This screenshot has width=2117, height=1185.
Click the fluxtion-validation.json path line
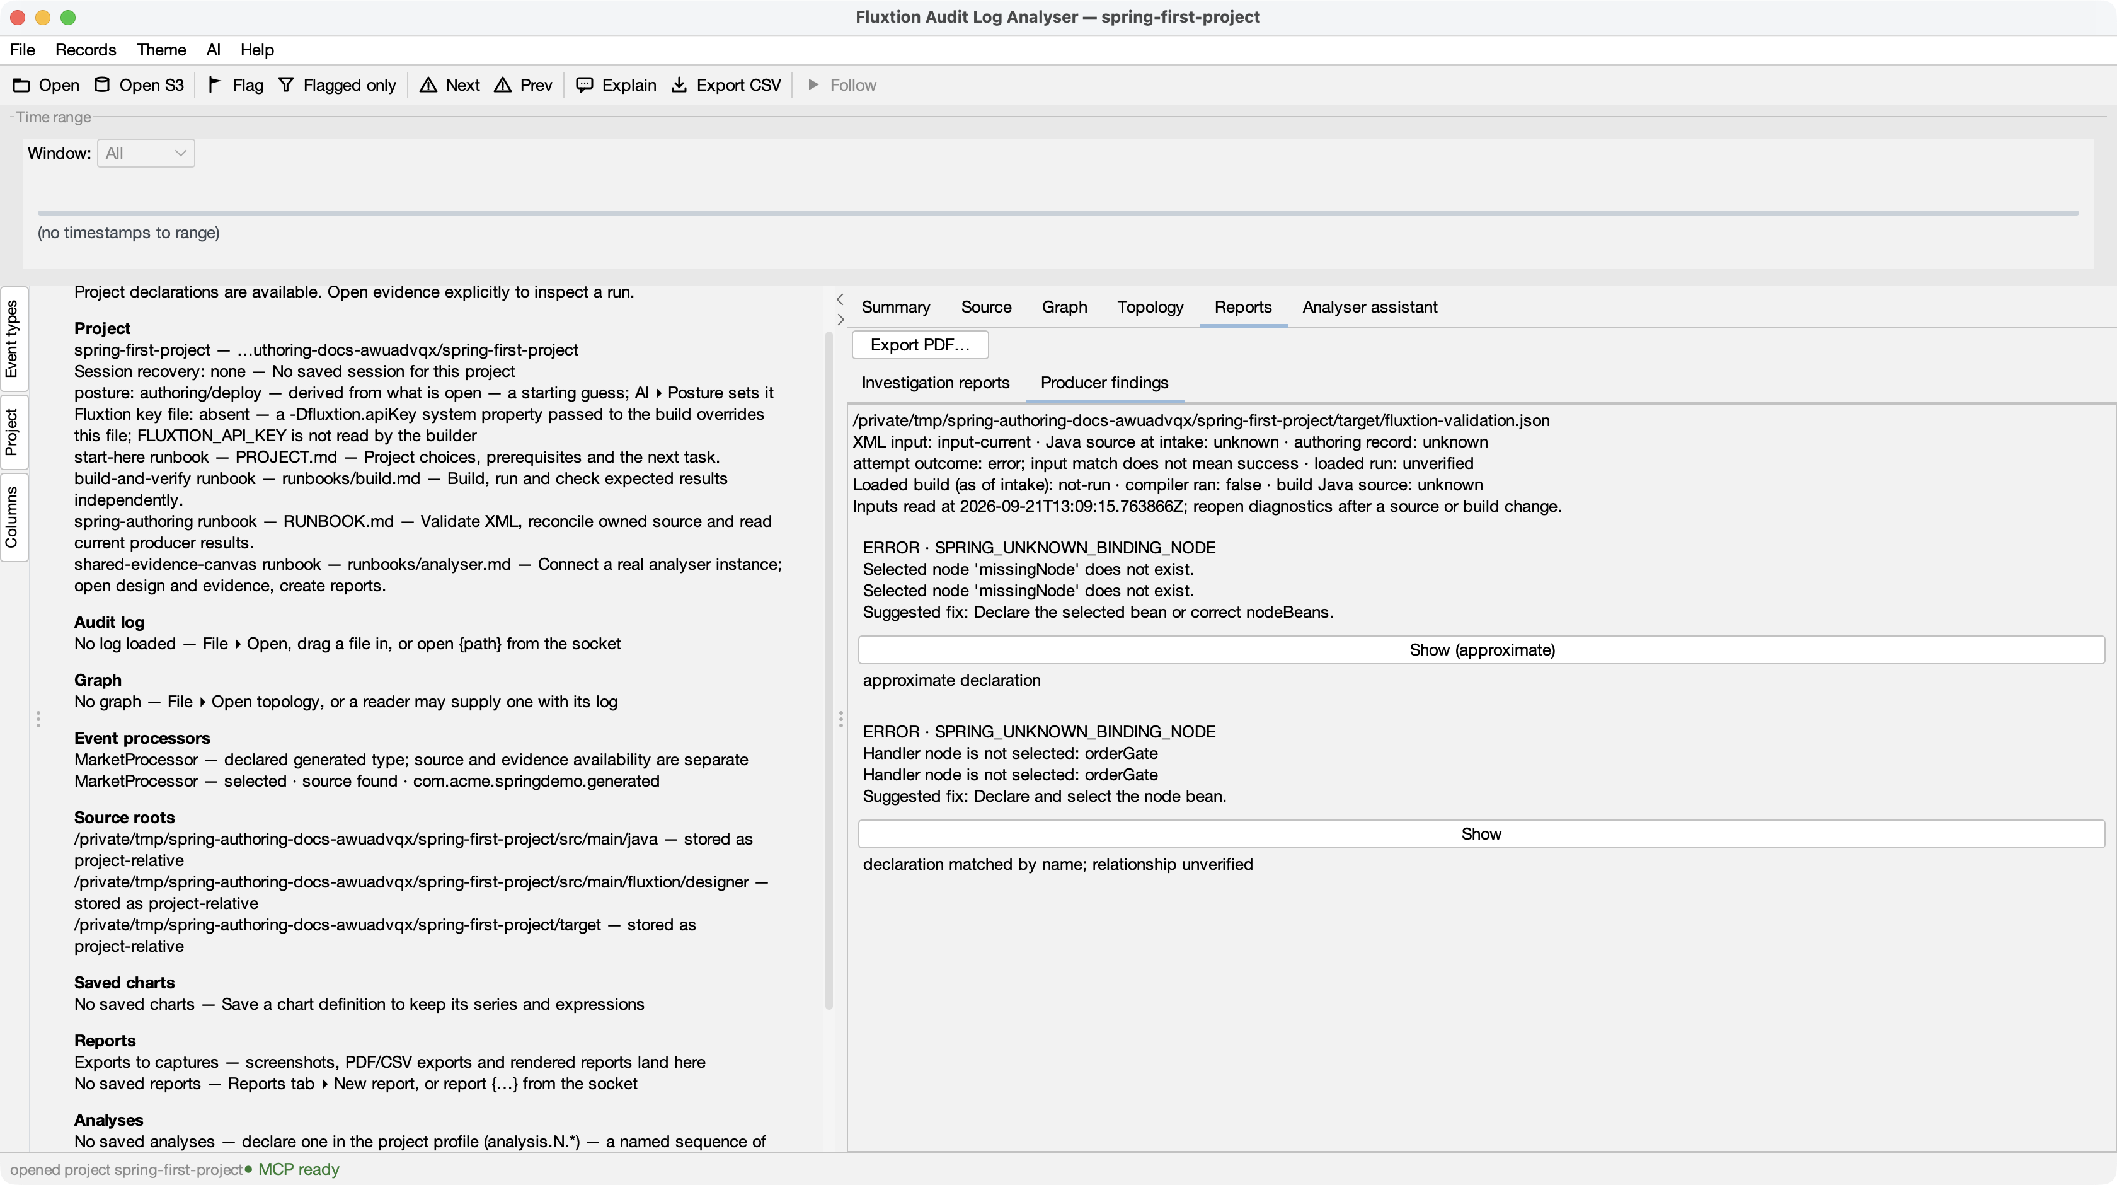[1201, 420]
